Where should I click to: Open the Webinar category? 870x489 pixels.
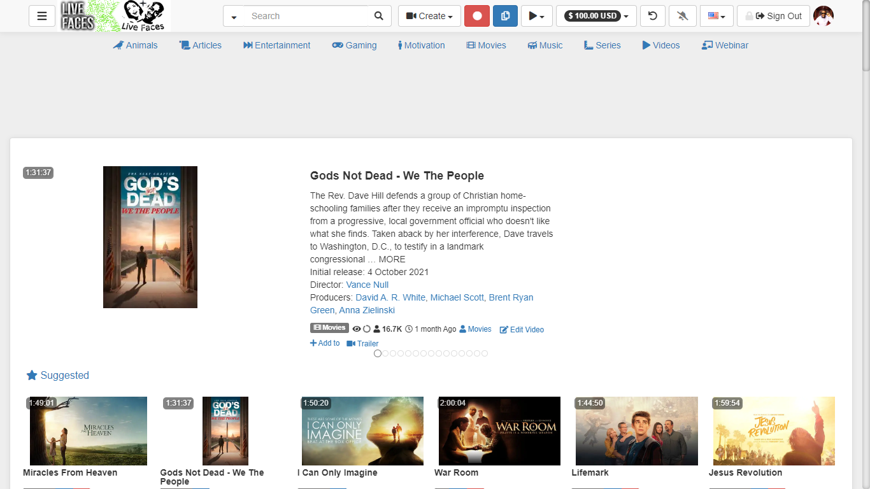point(725,45)
